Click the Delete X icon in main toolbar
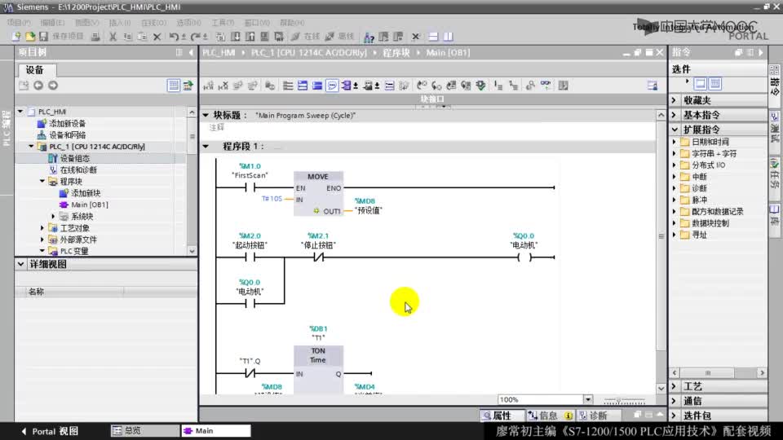 click(x=157, y=37)
